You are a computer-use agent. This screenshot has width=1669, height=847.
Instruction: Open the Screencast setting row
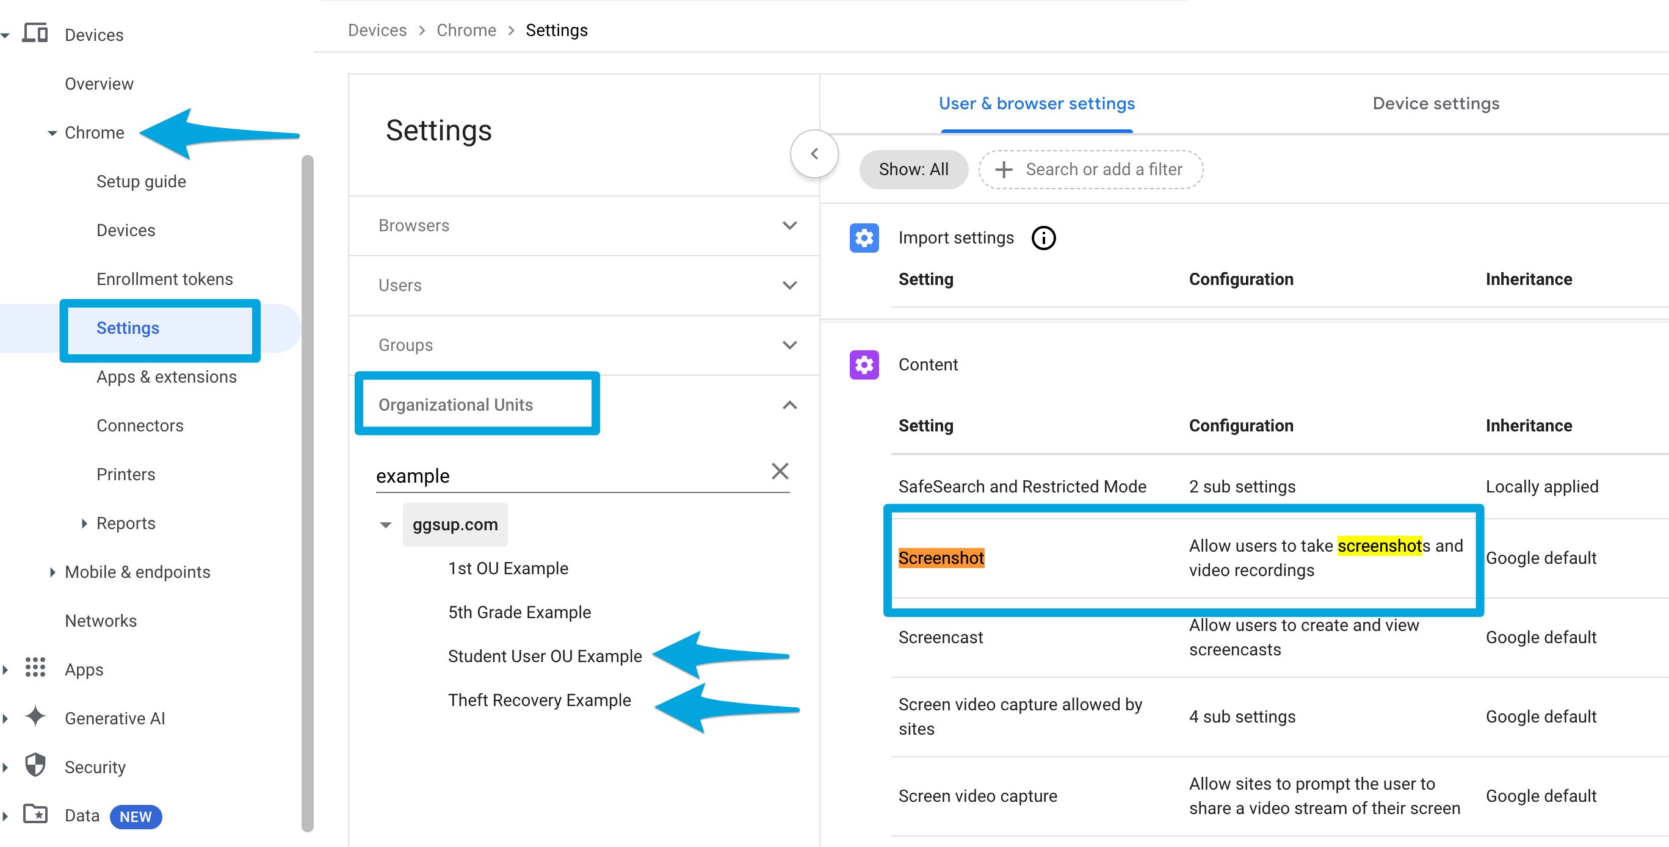coord(1280,638)
